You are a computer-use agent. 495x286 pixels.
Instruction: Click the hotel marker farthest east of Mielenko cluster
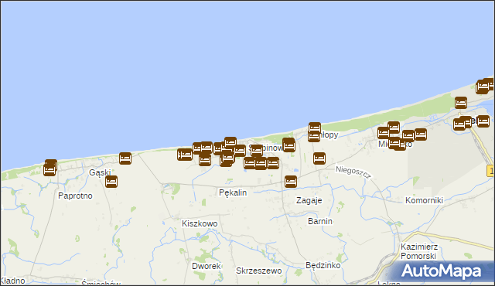(421, 134)
